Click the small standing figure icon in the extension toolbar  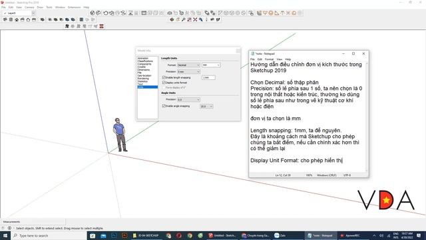click(206, 19)
